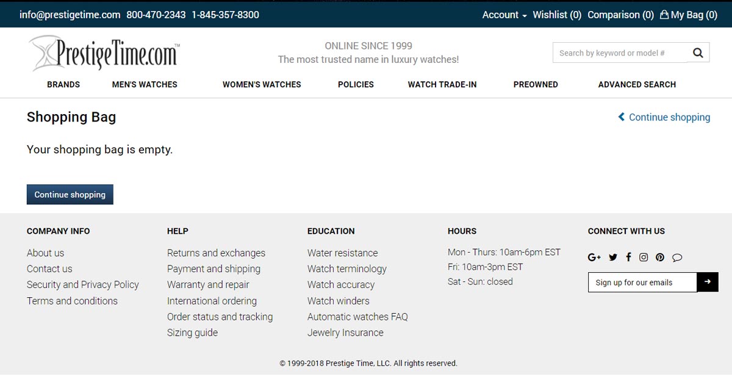Expand the Account dropdown
732x382 pixels.
[504, 15]
